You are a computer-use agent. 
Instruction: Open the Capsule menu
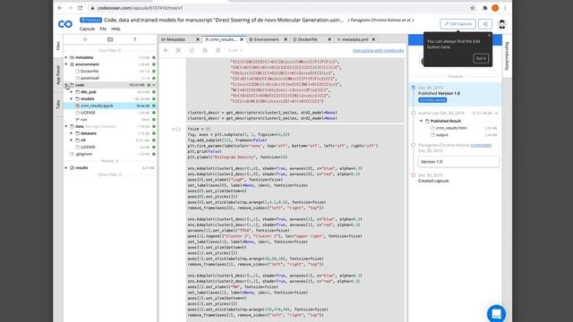(87, 29)
